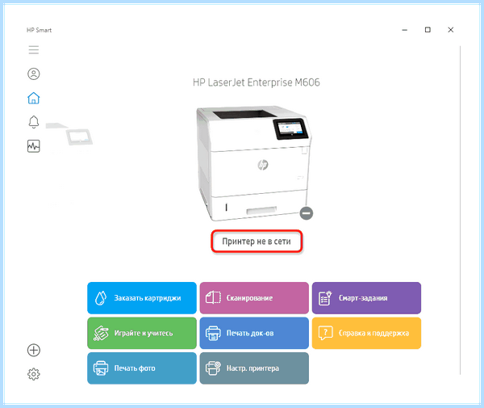Minimize the HP Smart window

click(405, 30)
